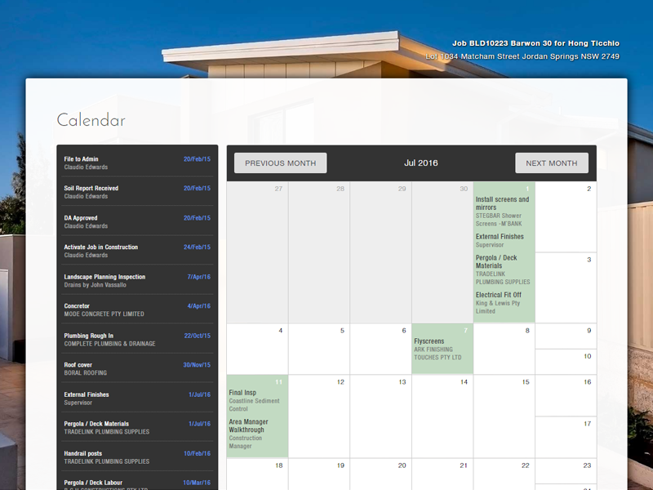Click the Job BLD10223 Barwon 30 title
653x490 pixels.
point(536,43)
